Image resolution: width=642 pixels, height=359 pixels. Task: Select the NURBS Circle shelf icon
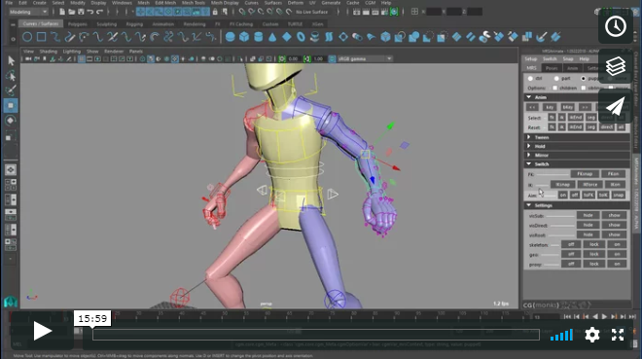(x=27, y=37)
